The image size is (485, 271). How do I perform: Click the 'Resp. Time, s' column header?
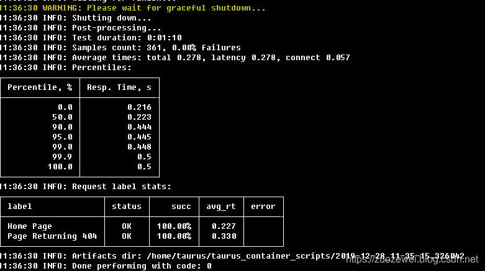(x=119, y=87)
